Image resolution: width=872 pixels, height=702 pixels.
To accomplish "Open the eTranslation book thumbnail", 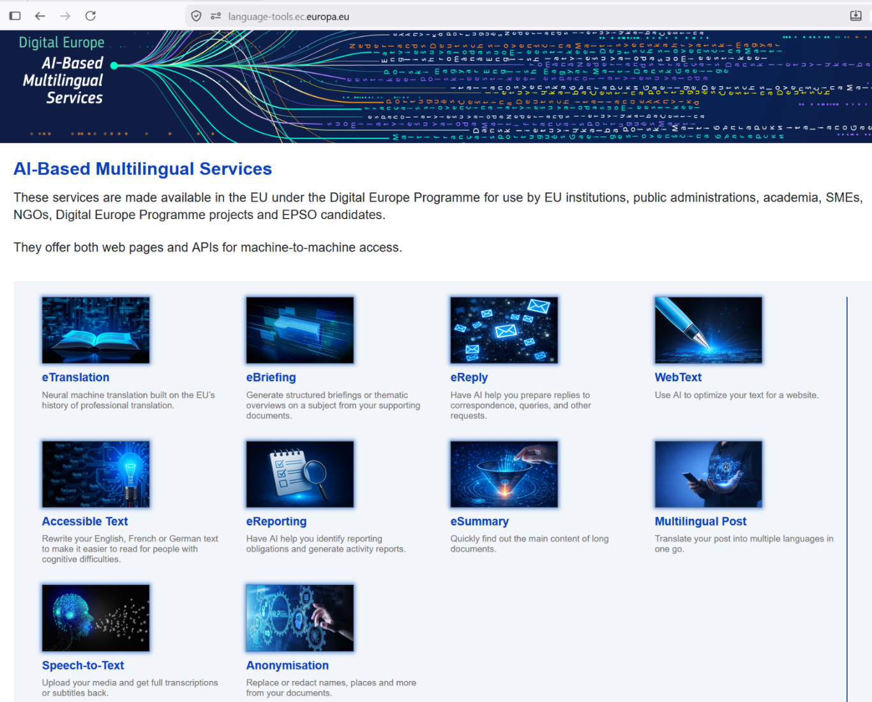I will coord(96,330).
